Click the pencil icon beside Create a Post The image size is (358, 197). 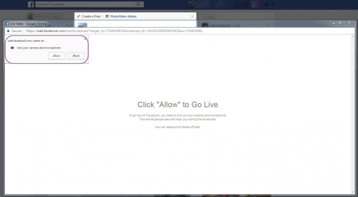click(x=78, y=16)
